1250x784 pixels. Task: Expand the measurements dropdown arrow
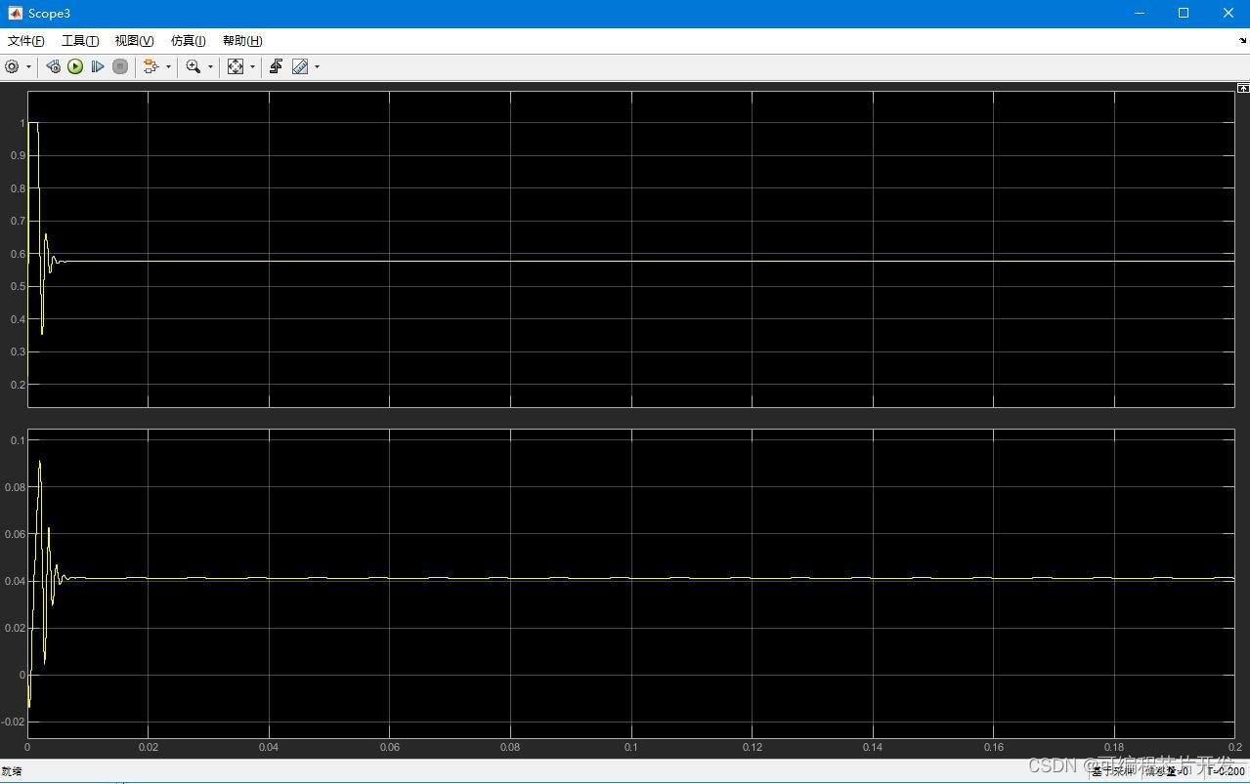tap(317, 67)
